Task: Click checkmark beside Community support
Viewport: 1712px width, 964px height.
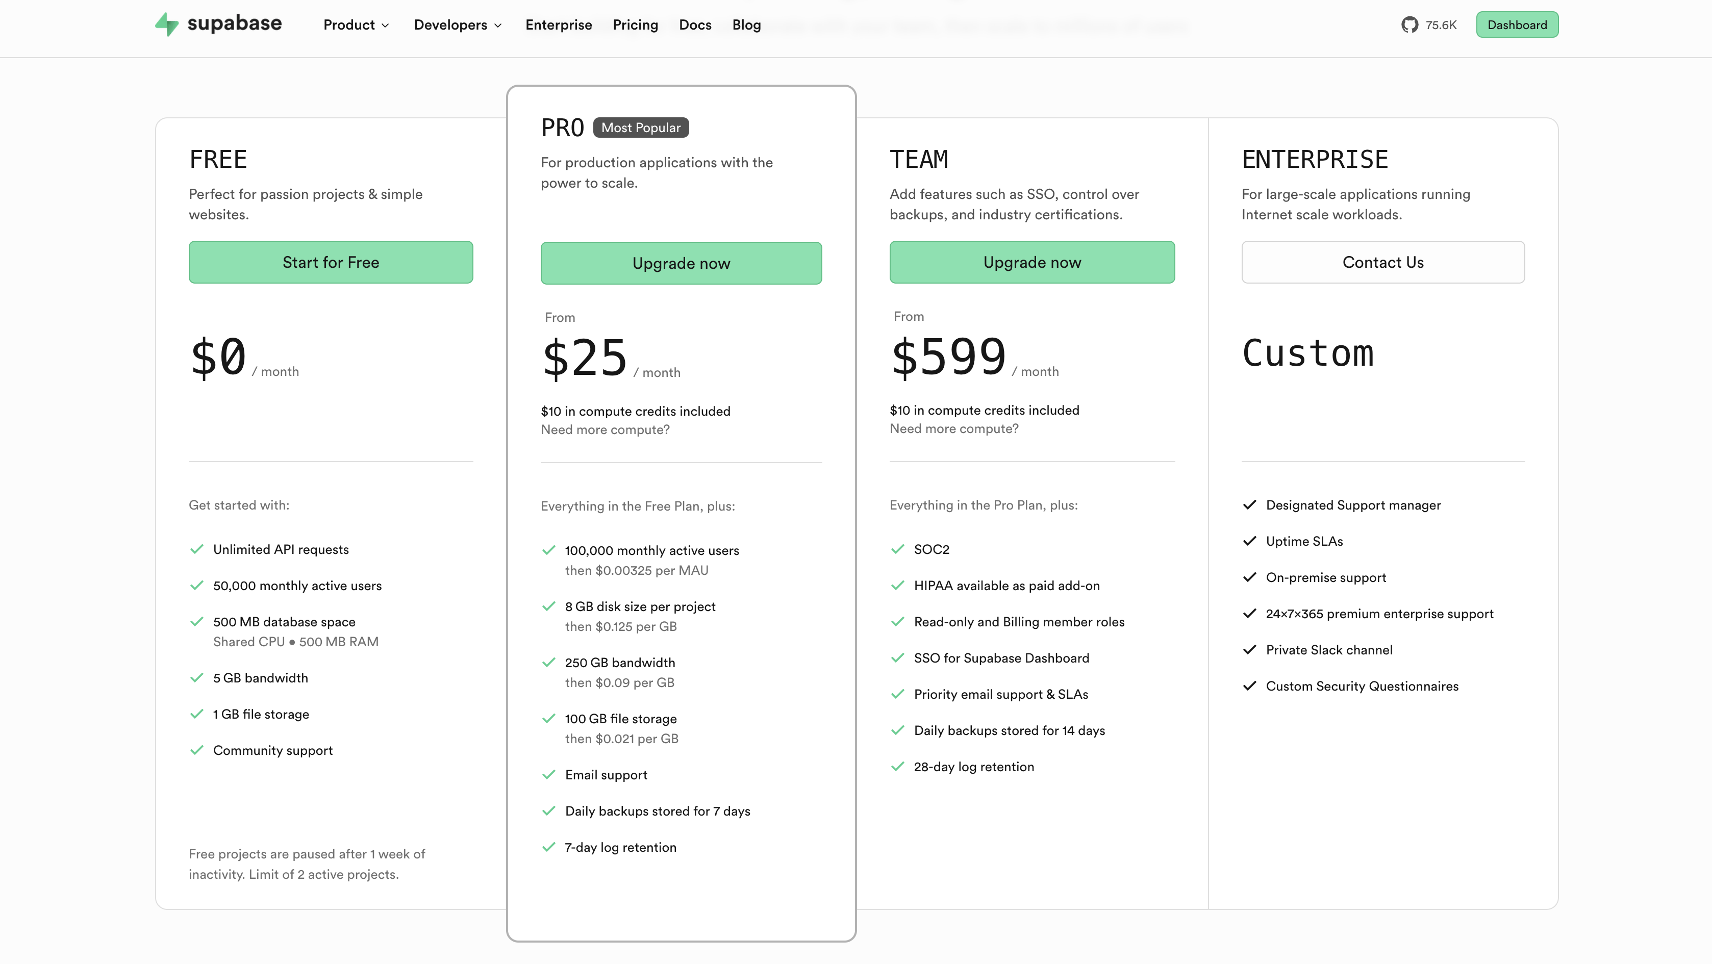Action: [197, 750]
